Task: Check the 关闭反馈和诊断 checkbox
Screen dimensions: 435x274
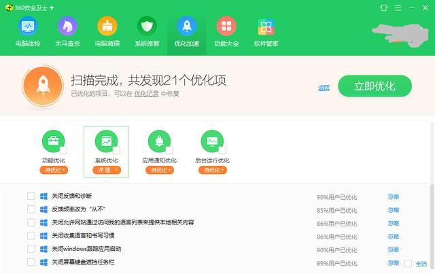Action: pyautogui.click(x=31, y=196)
